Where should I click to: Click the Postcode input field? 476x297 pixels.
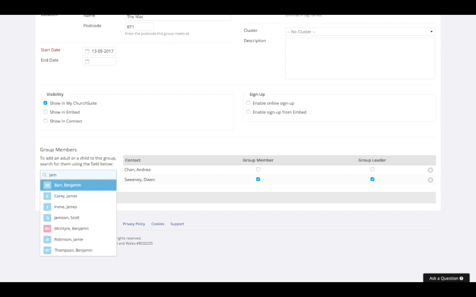pyautogui.click(x=139, y=27)
